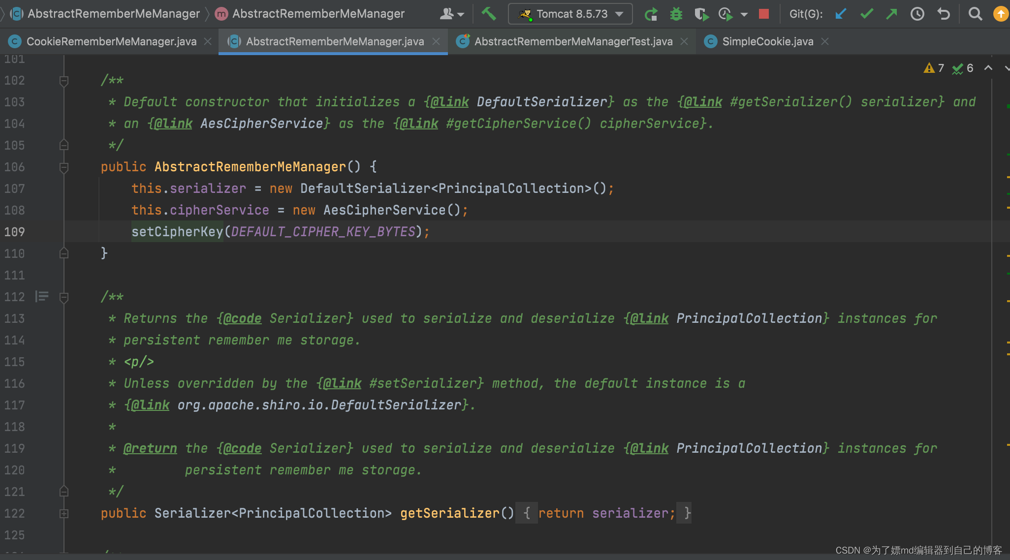Click line number 109 in gutter

point(15,232)
